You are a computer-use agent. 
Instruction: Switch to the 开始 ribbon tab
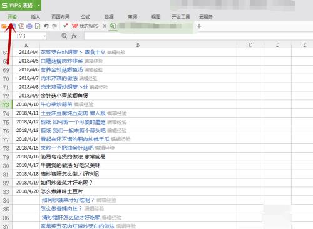click(12, 17)
